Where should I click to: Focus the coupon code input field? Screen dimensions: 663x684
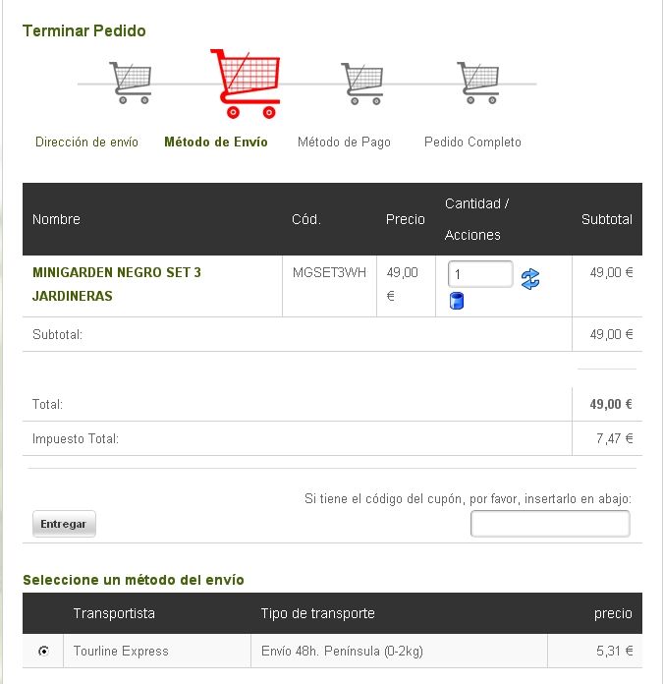(550, 524)
